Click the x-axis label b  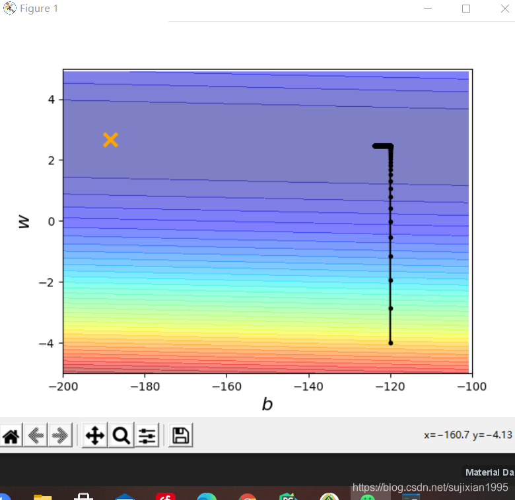(267, 404)
